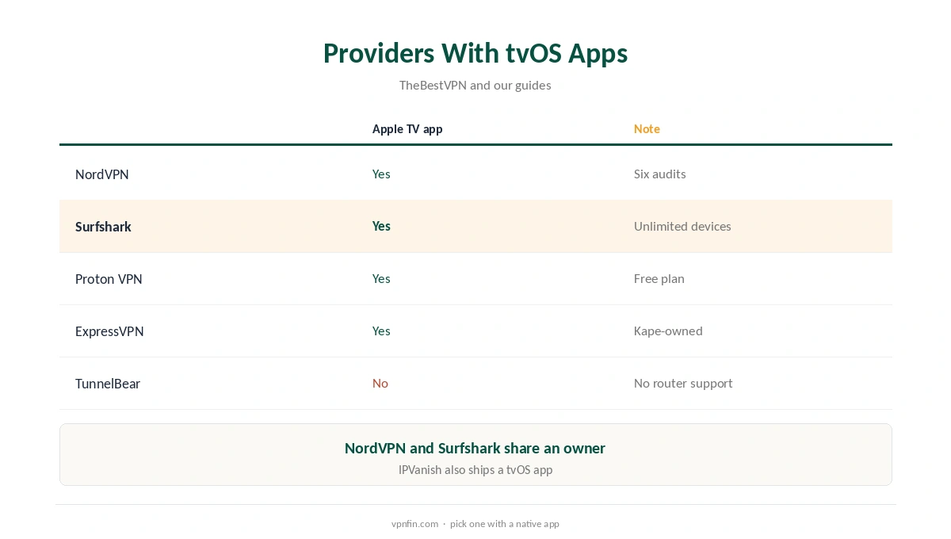Click the 'Yes' value for Proton VPN
Screen dimensions: 951x539
pyautogui.click(x=381, y=279)
